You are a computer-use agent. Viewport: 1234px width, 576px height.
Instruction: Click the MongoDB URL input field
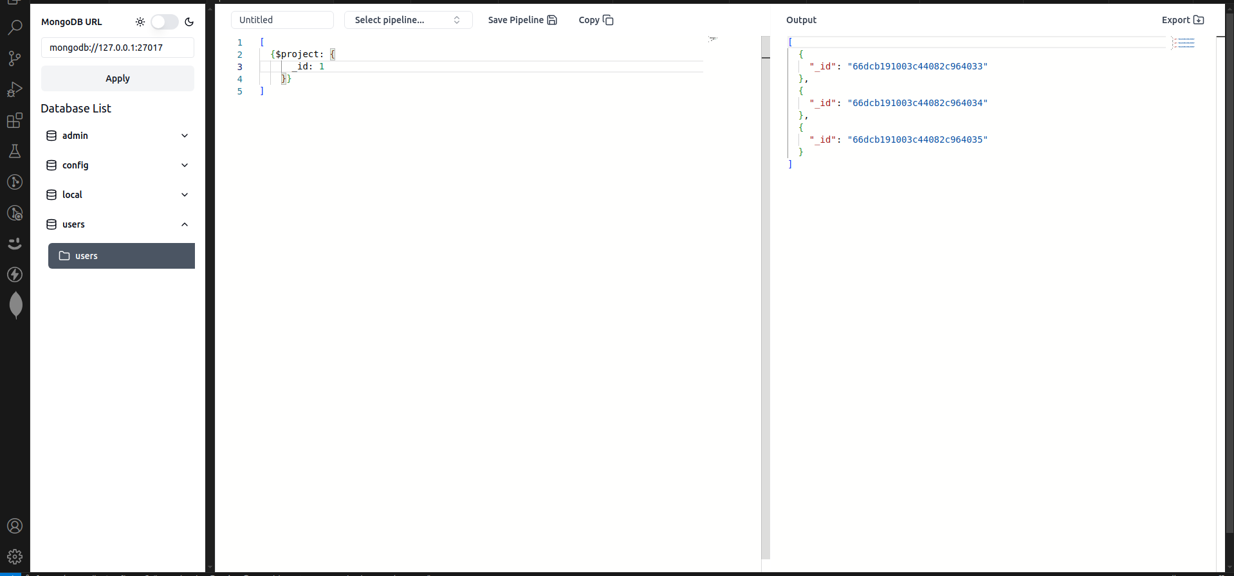tap(118, 48)
